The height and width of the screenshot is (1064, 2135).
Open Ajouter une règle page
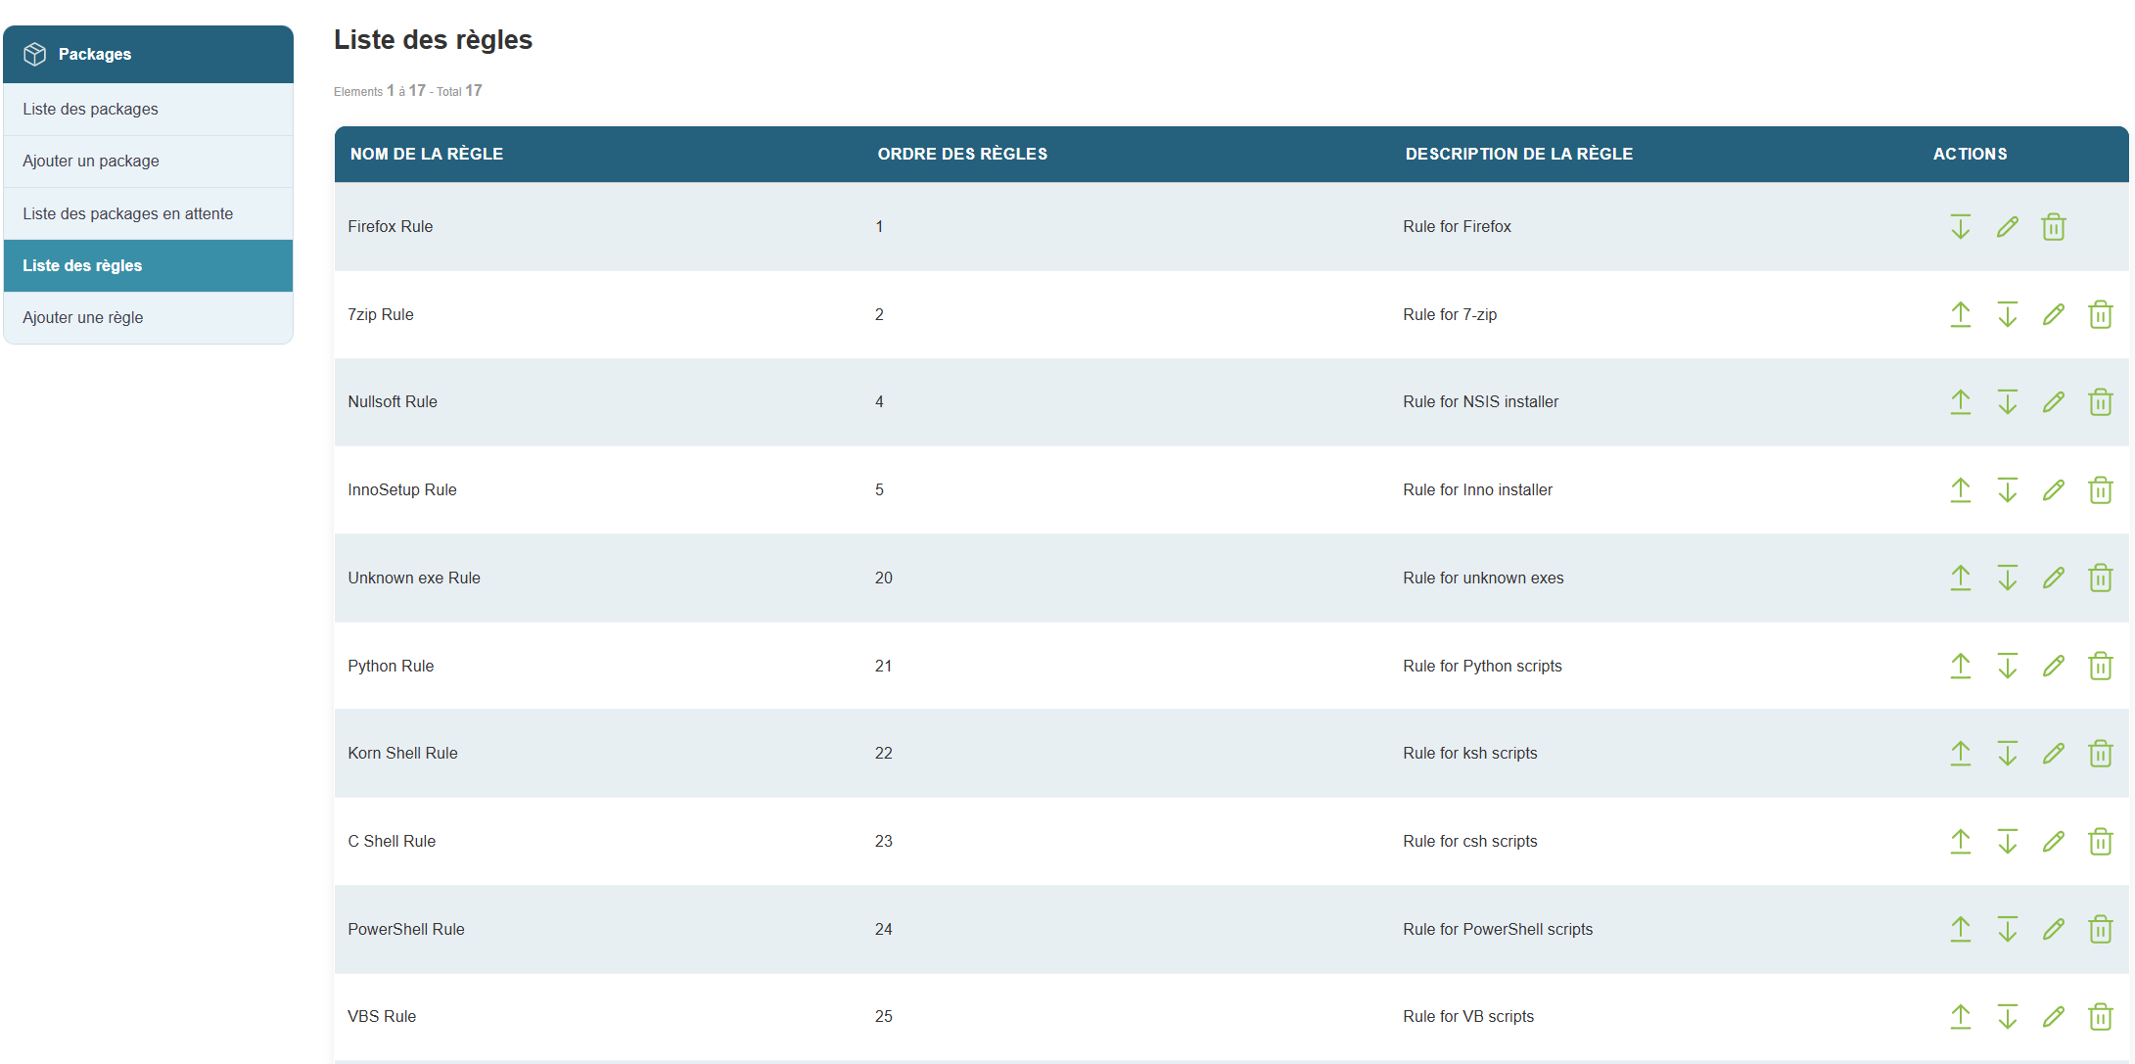83,317
